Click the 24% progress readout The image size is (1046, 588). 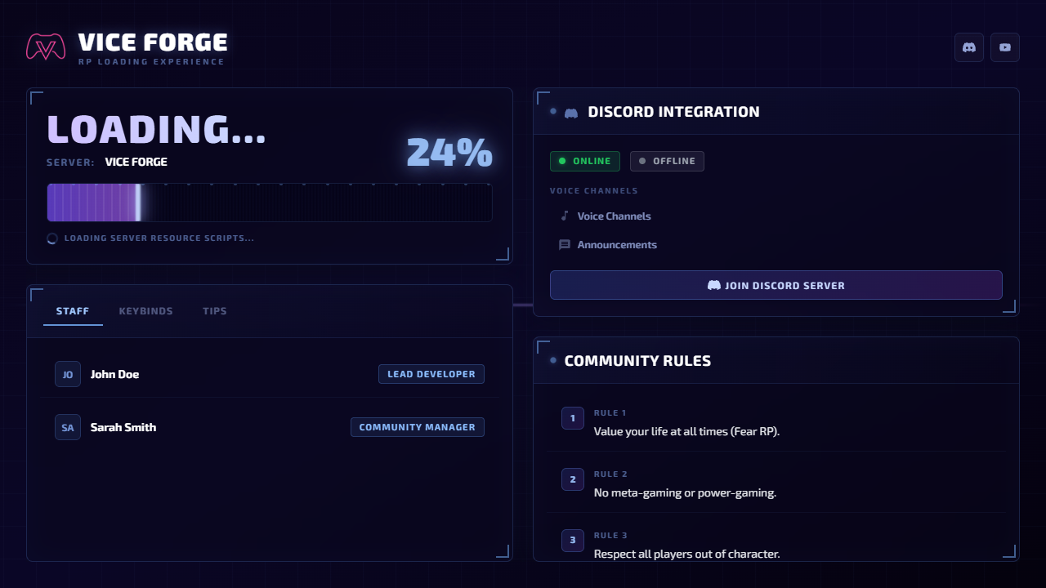(x=449, y=152)
